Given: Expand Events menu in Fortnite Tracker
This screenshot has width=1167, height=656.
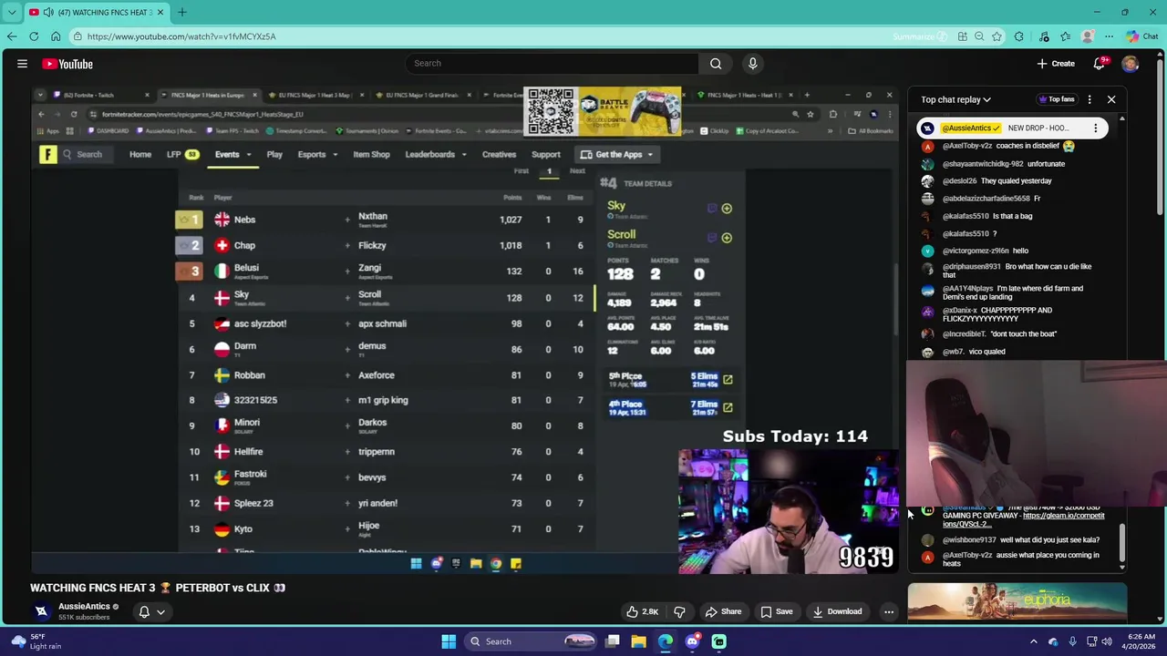Looking at the screenshot, I should (232, 154).
